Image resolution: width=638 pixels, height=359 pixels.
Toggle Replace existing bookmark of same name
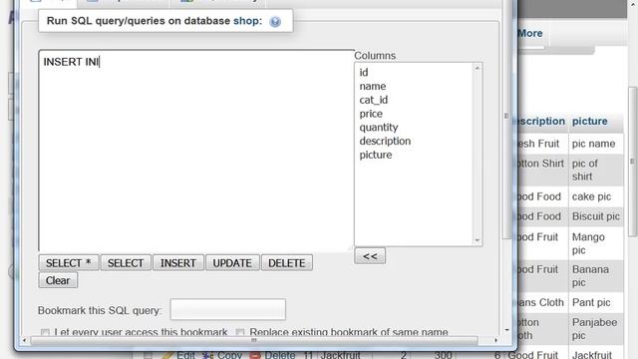[240, 332]
